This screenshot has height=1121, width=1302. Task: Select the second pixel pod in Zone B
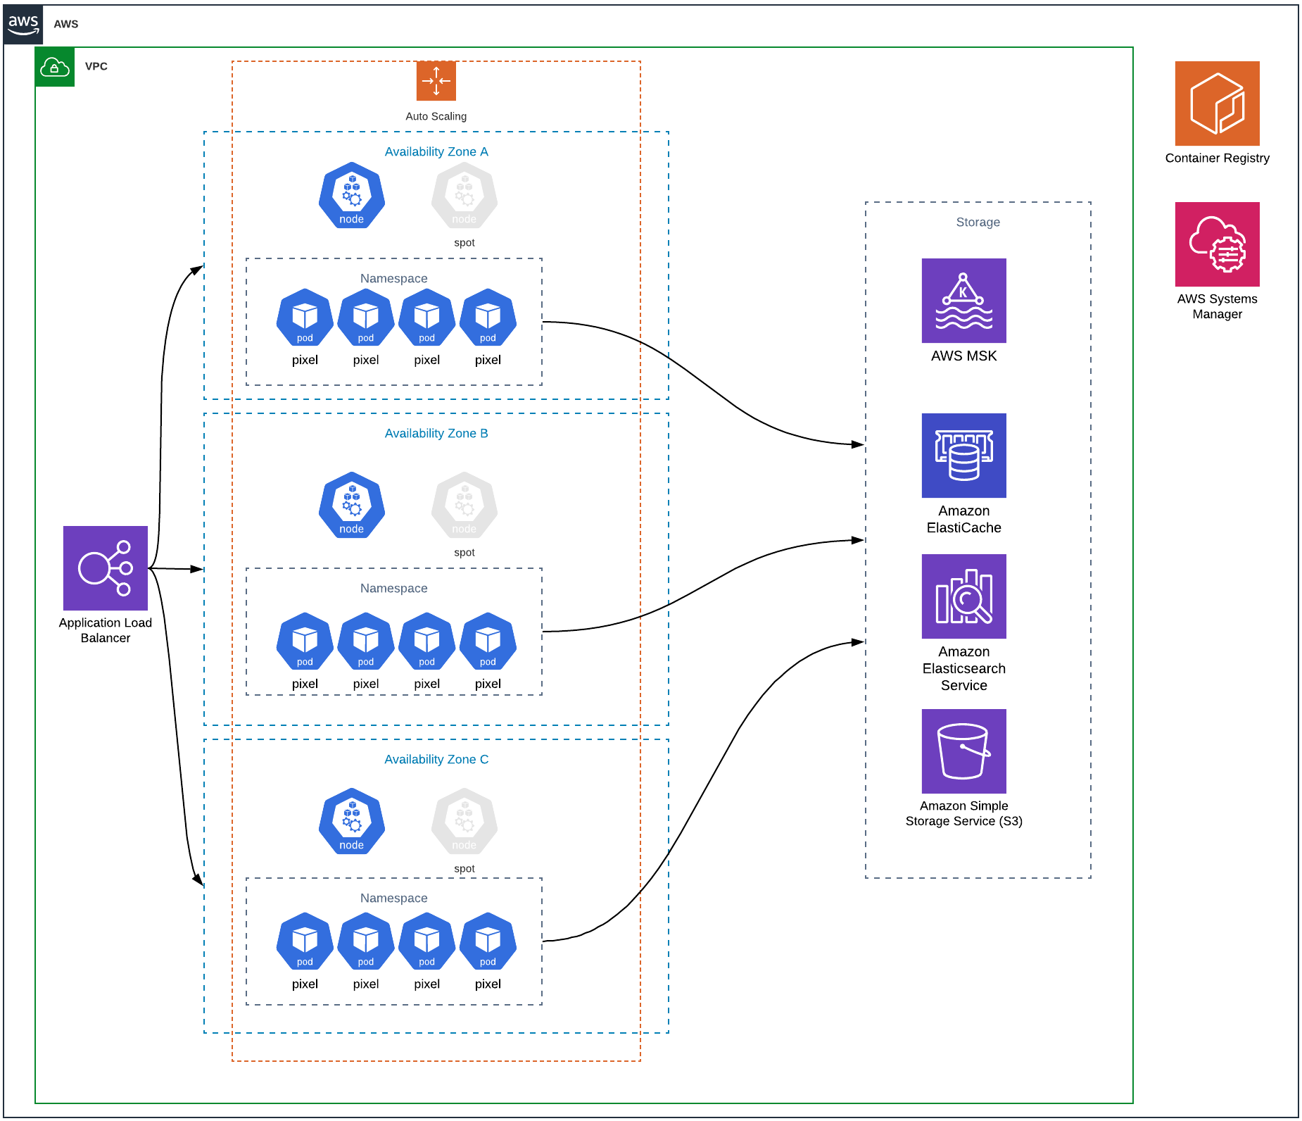pyautogui.click(x=366, y=641)
